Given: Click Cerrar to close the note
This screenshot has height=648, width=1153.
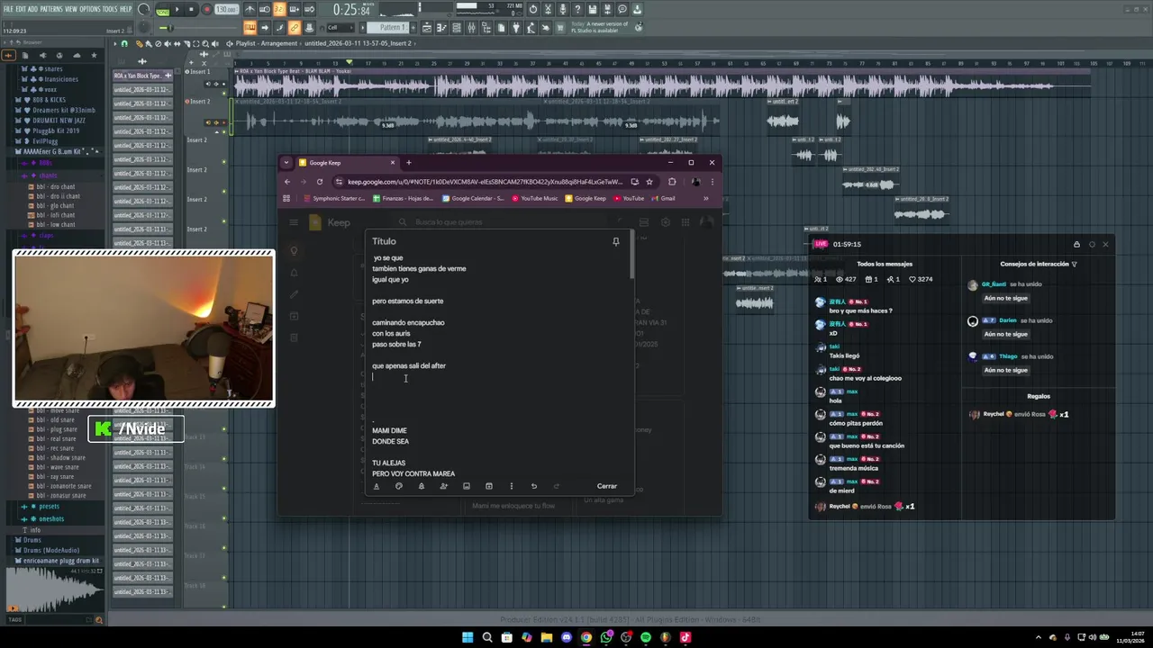Looking at the screenshot, I should coord(607,486).
